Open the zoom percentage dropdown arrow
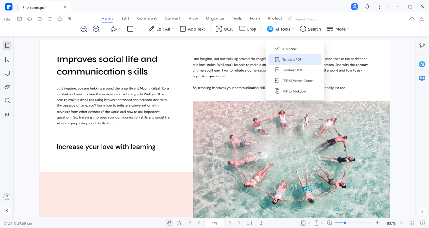This screenshot has width=429, height=228. click(x=402, y=223)
